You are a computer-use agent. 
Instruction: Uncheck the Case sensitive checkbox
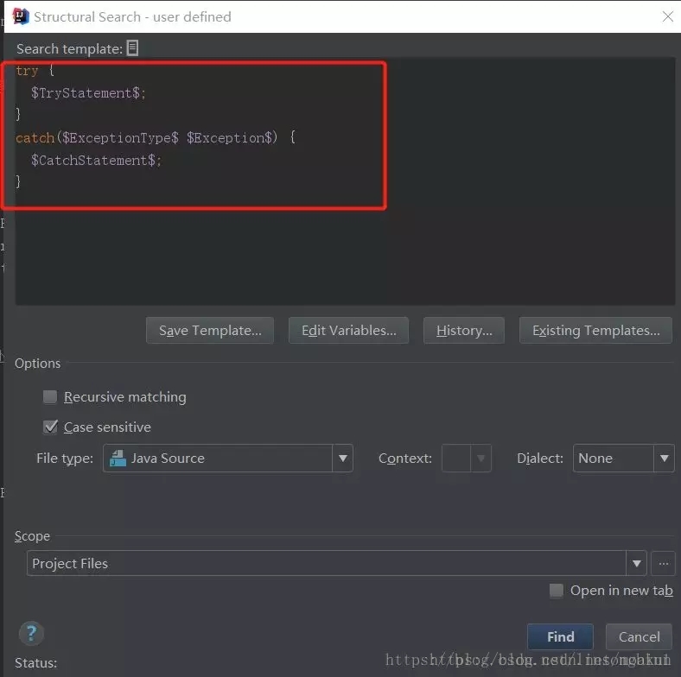(x=50, y=427)
